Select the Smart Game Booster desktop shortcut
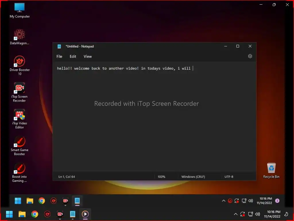 (x=20, y=146)
